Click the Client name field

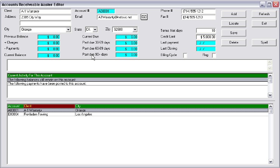45,11
